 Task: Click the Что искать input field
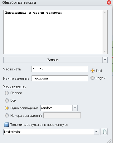[60, 69]
